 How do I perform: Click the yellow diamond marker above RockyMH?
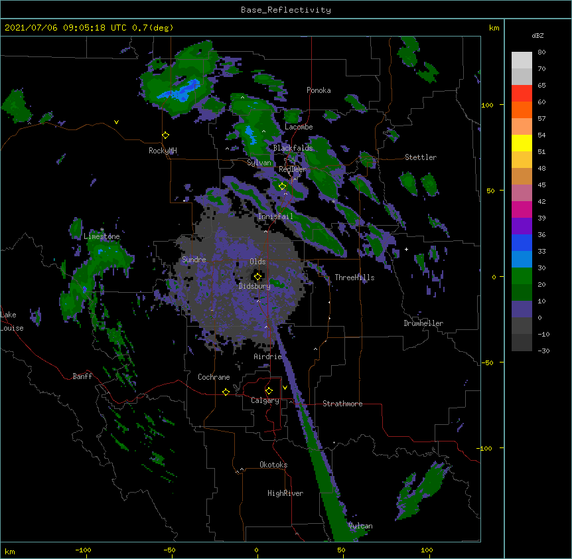coord(166,135)
